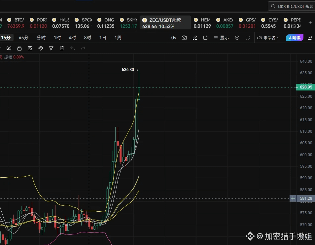Click the green 628.95 current price label
The height and width of the screenshot is (245, 315).
tap(305, 87)
